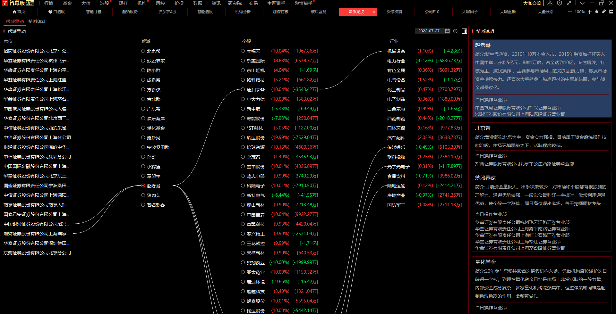Image resolution: width=616 pixels, height=314 pixels.
Task: Expand the title bar chevron menu
Action: click(582, 3)
